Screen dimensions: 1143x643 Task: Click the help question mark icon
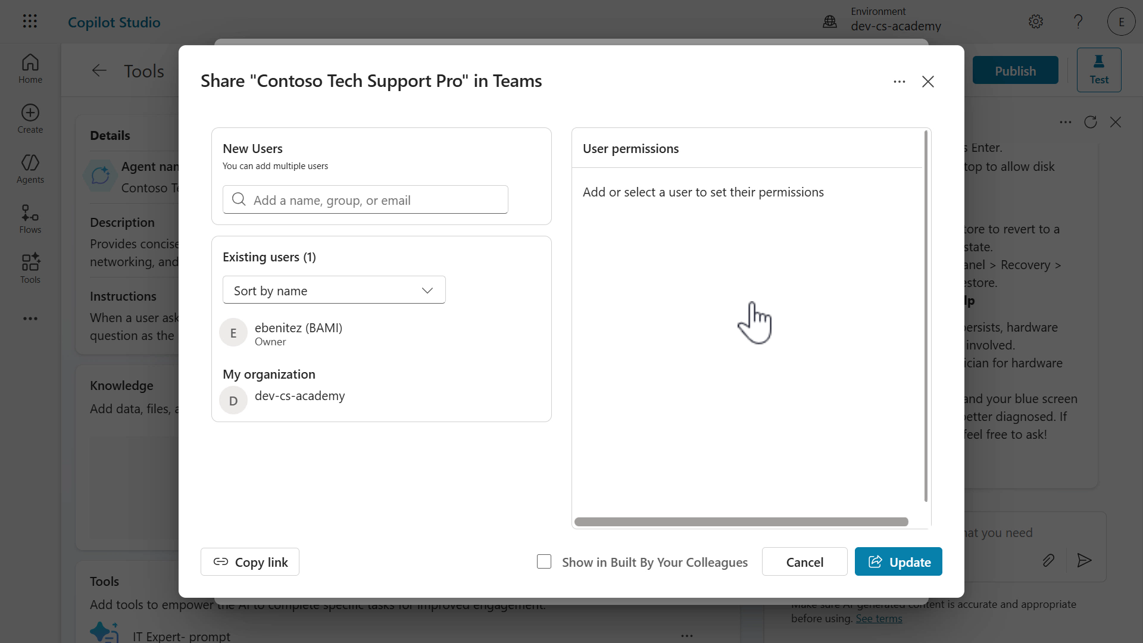point(1078,21)
